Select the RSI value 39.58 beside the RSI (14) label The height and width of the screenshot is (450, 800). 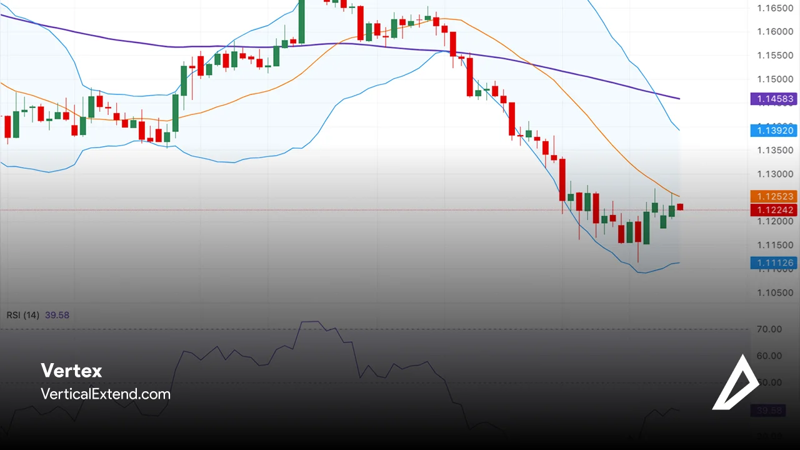coord(57,315)
